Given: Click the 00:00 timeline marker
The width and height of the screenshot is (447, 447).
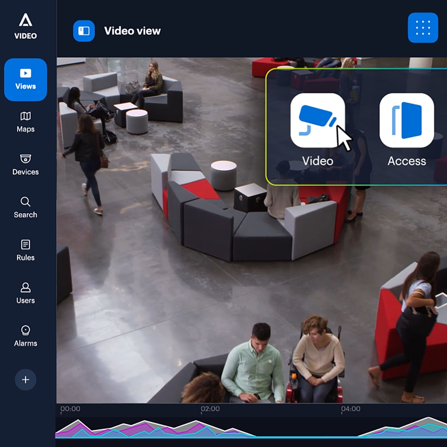Looking at the screenshot, I should click(70, 409).
